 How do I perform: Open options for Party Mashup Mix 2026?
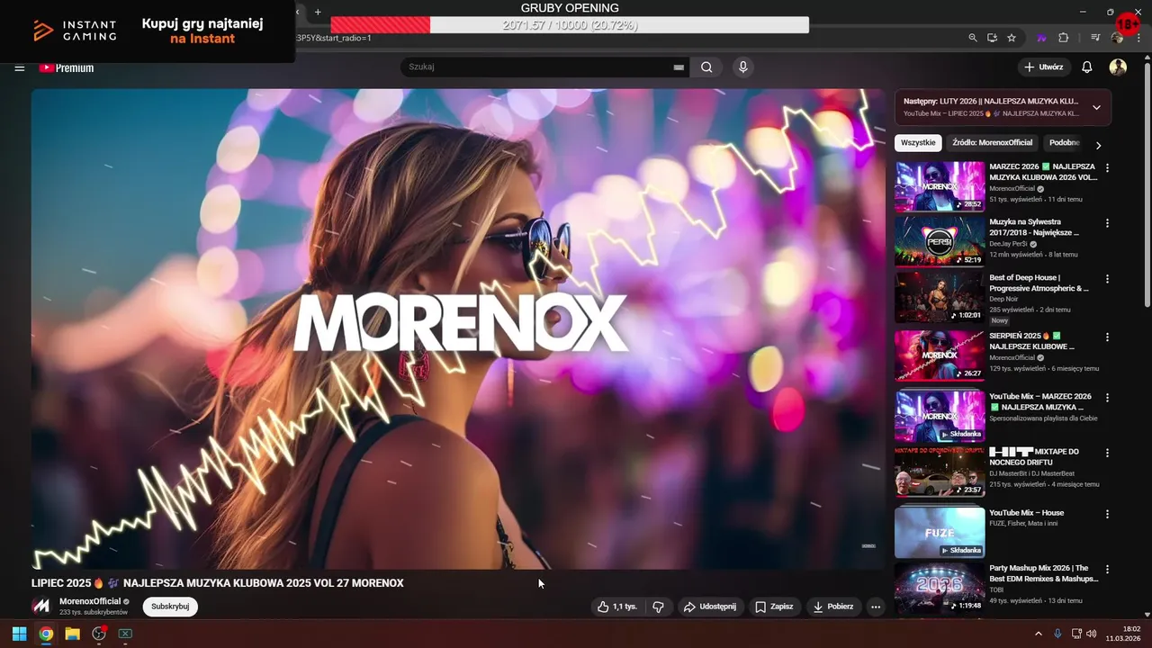(x=1107, y=570)
